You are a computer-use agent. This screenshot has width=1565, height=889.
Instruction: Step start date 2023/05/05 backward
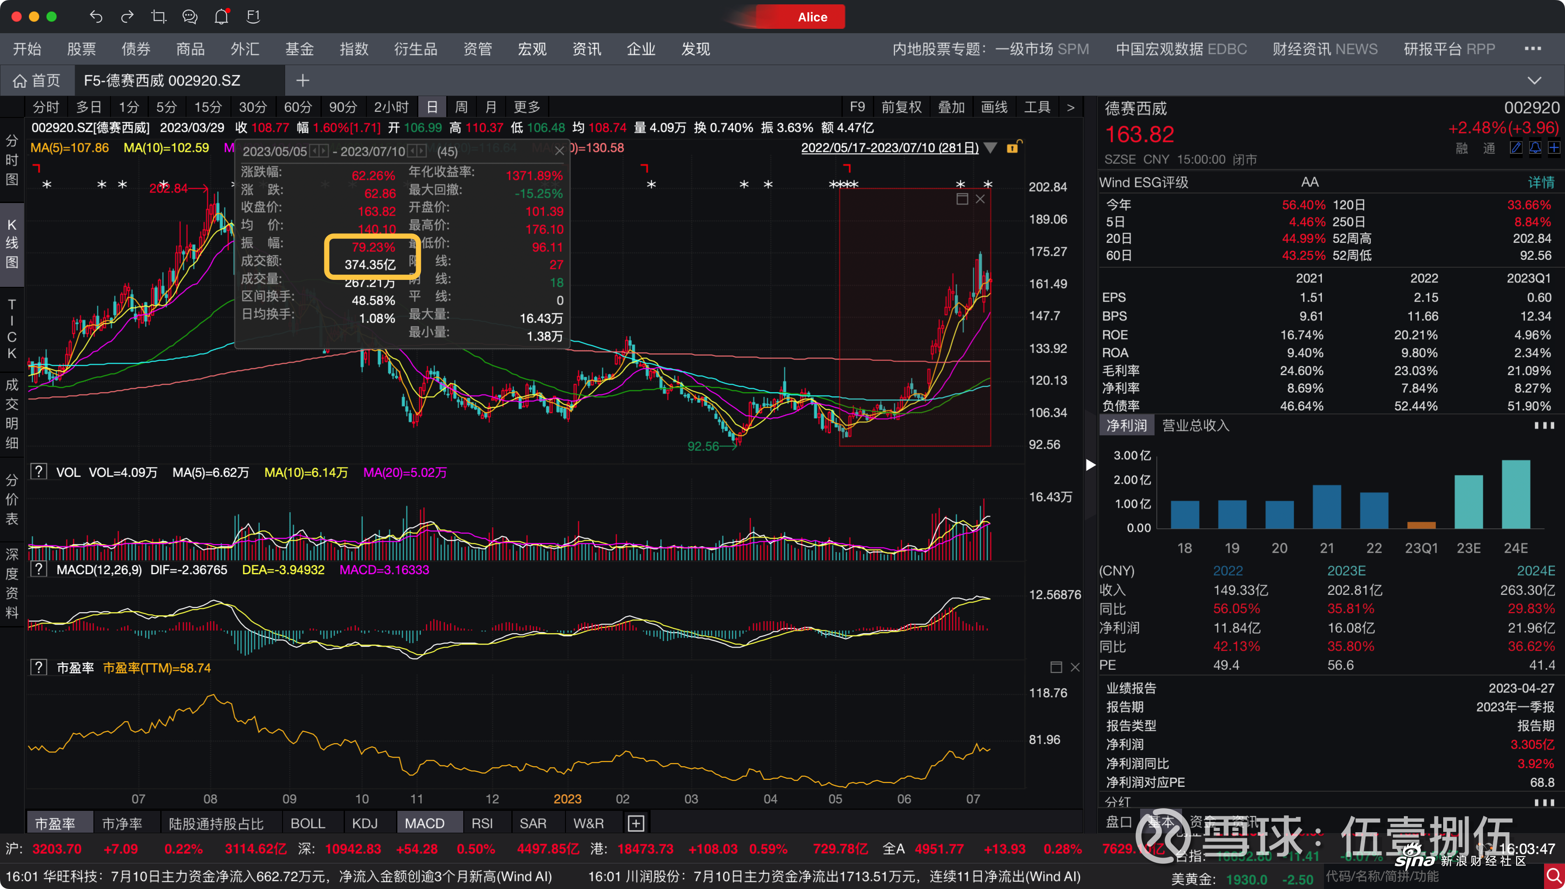click(314, 151)
